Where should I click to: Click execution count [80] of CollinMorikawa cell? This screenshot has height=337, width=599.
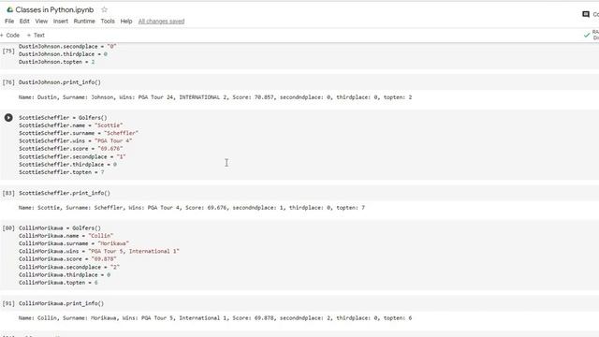tap(8, 228)
